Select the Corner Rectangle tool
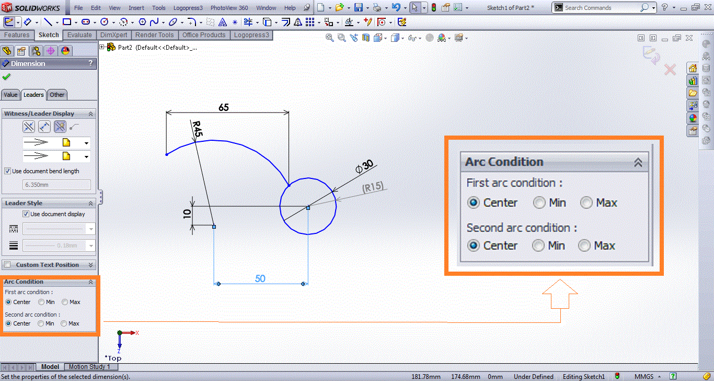Viewport: 714px width, 381px height. (67, 22)
